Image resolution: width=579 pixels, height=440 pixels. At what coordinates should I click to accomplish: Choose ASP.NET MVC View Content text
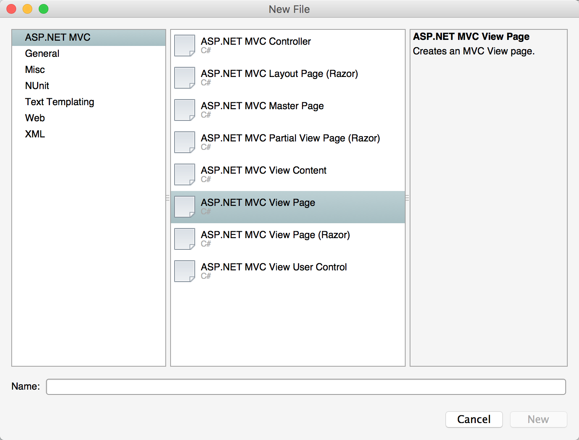(x=264, y=170)
